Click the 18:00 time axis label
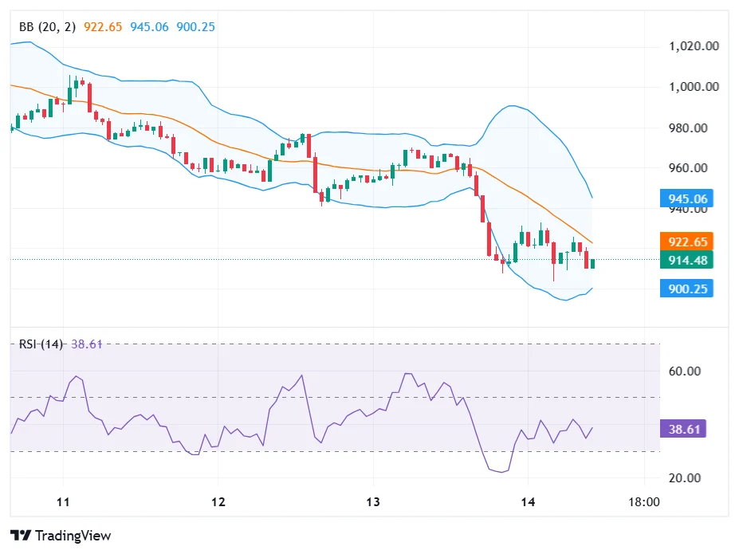Image resolution: width=739 pixels, height=554 pixels. (643, 502)
